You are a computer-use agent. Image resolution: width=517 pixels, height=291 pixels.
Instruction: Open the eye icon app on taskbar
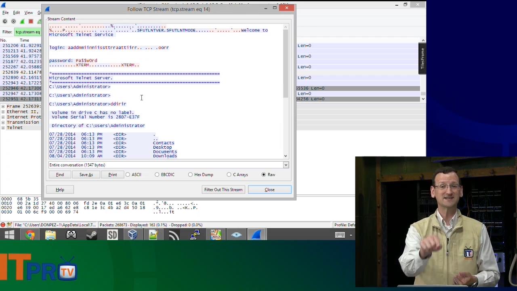[x=236, y=235]
